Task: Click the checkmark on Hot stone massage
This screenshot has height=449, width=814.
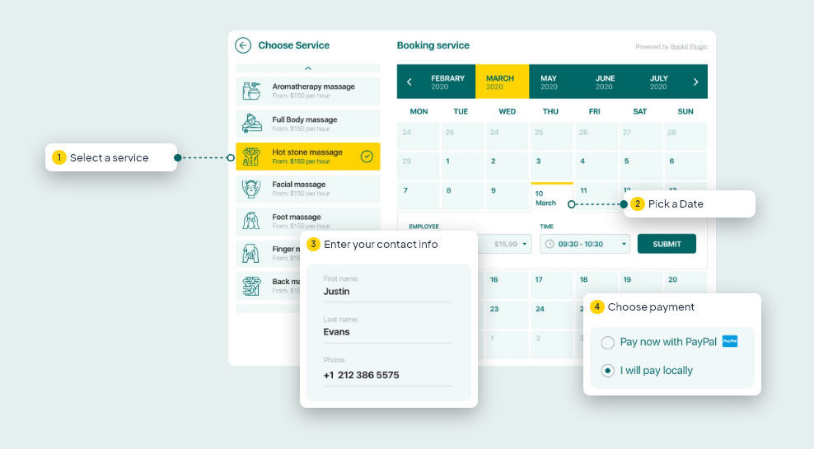Action: coord(367,157)
